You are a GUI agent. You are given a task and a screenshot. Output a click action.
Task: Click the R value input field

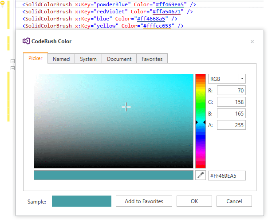point(231,91)
